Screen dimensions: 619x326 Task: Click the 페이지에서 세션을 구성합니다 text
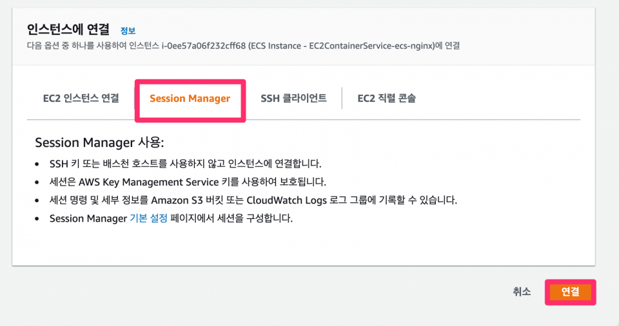pos(232,218)
